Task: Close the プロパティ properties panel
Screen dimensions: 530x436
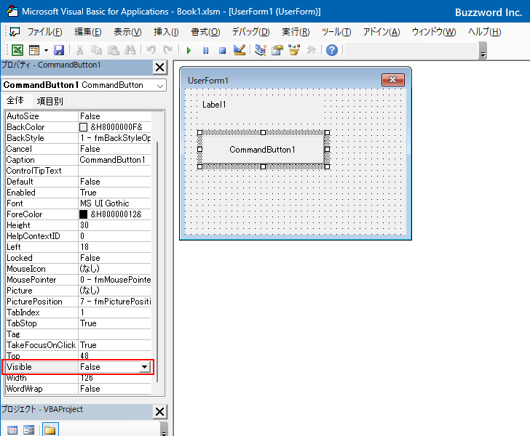Action: [160, 68]
